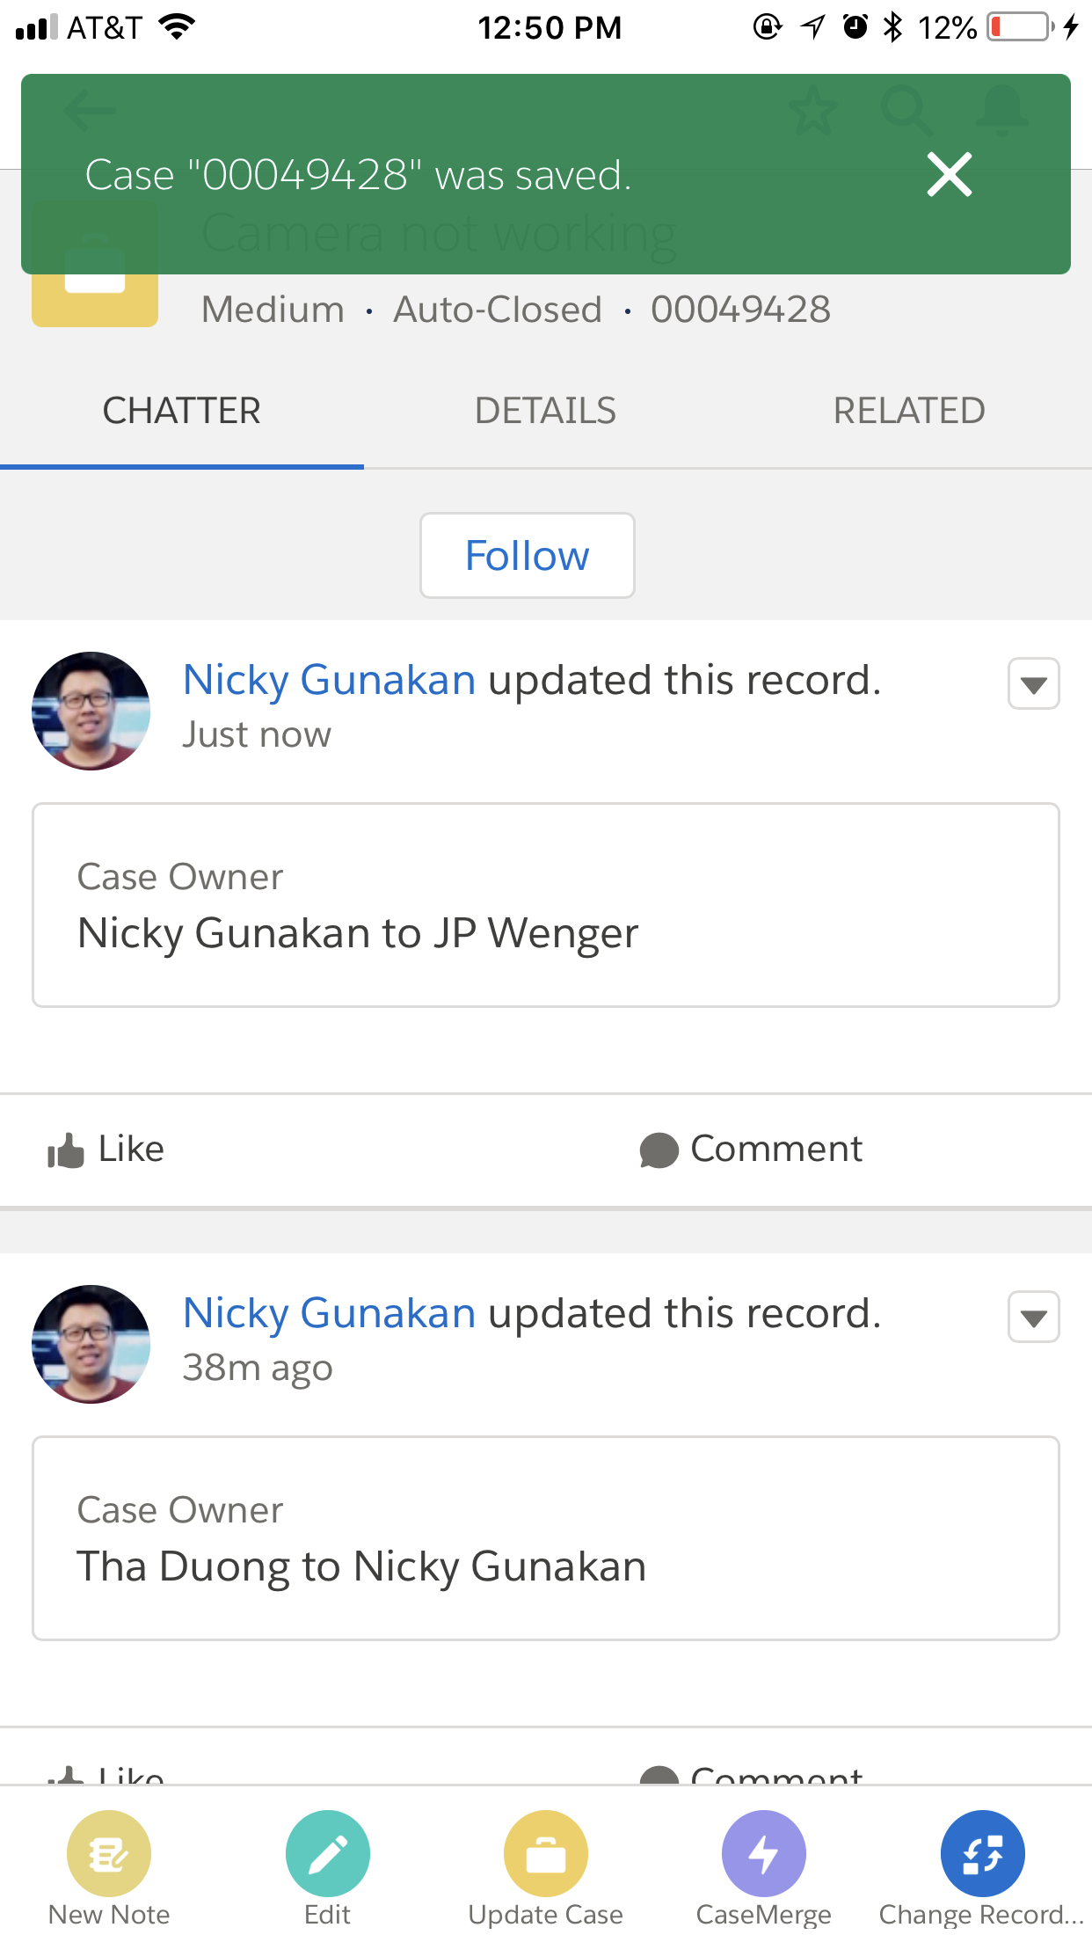This screenshot has width=1092, height=1942.
Task: Open the Tha Duong to Nicky Gunakan card
Action: pos(545,1538)
